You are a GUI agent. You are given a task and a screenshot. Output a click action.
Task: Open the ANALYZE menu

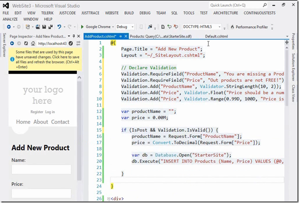click(x=10, y=19)
